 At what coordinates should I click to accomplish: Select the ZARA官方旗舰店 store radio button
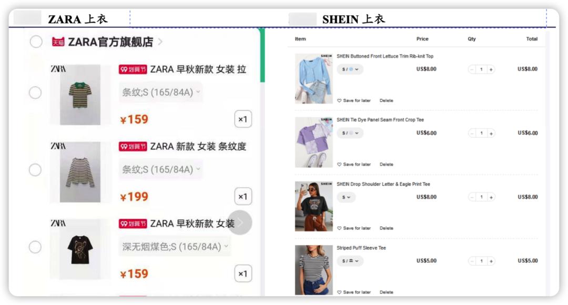pyautogui.click(x=36, y=42)
